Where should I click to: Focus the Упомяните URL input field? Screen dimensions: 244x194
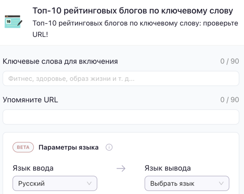pyautogui.click(x=121, y=117)
